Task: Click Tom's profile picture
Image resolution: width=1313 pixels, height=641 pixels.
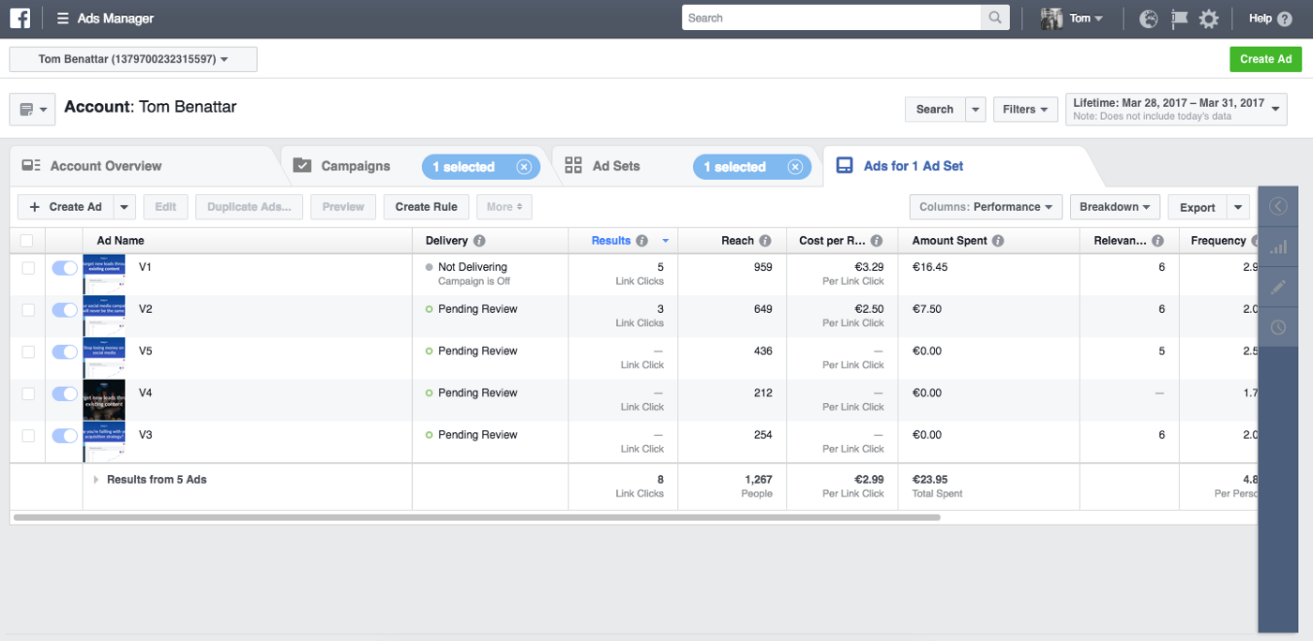Action: pyautogui.click(x=1051, y=19)
